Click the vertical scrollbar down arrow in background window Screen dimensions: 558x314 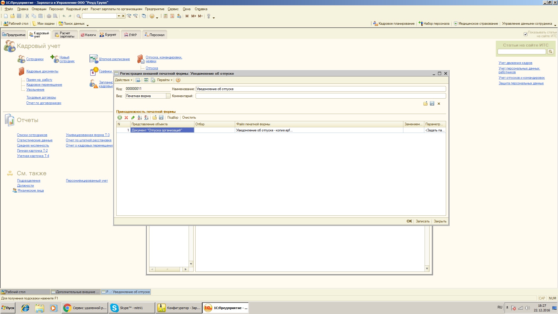pos(427,268)
